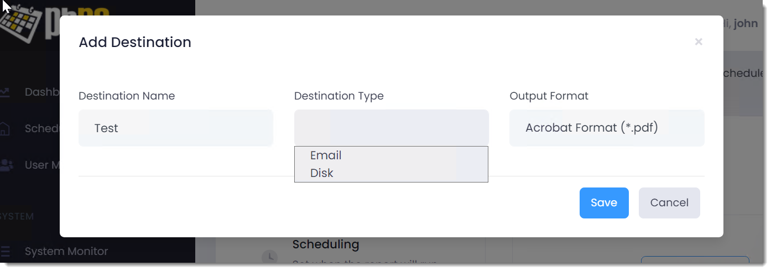Open the Destination Type dropdown
Viewport: 771px width, 271px height.
[392, 128]
